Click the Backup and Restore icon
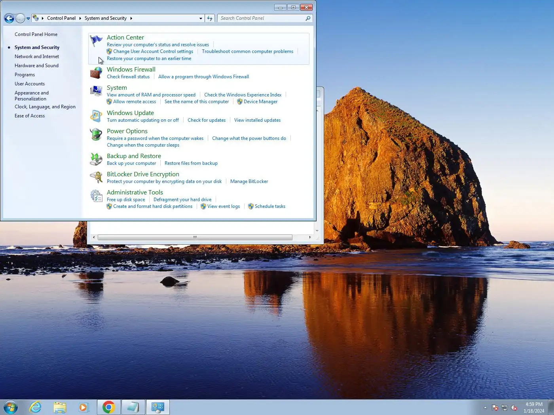 [96, 159]
